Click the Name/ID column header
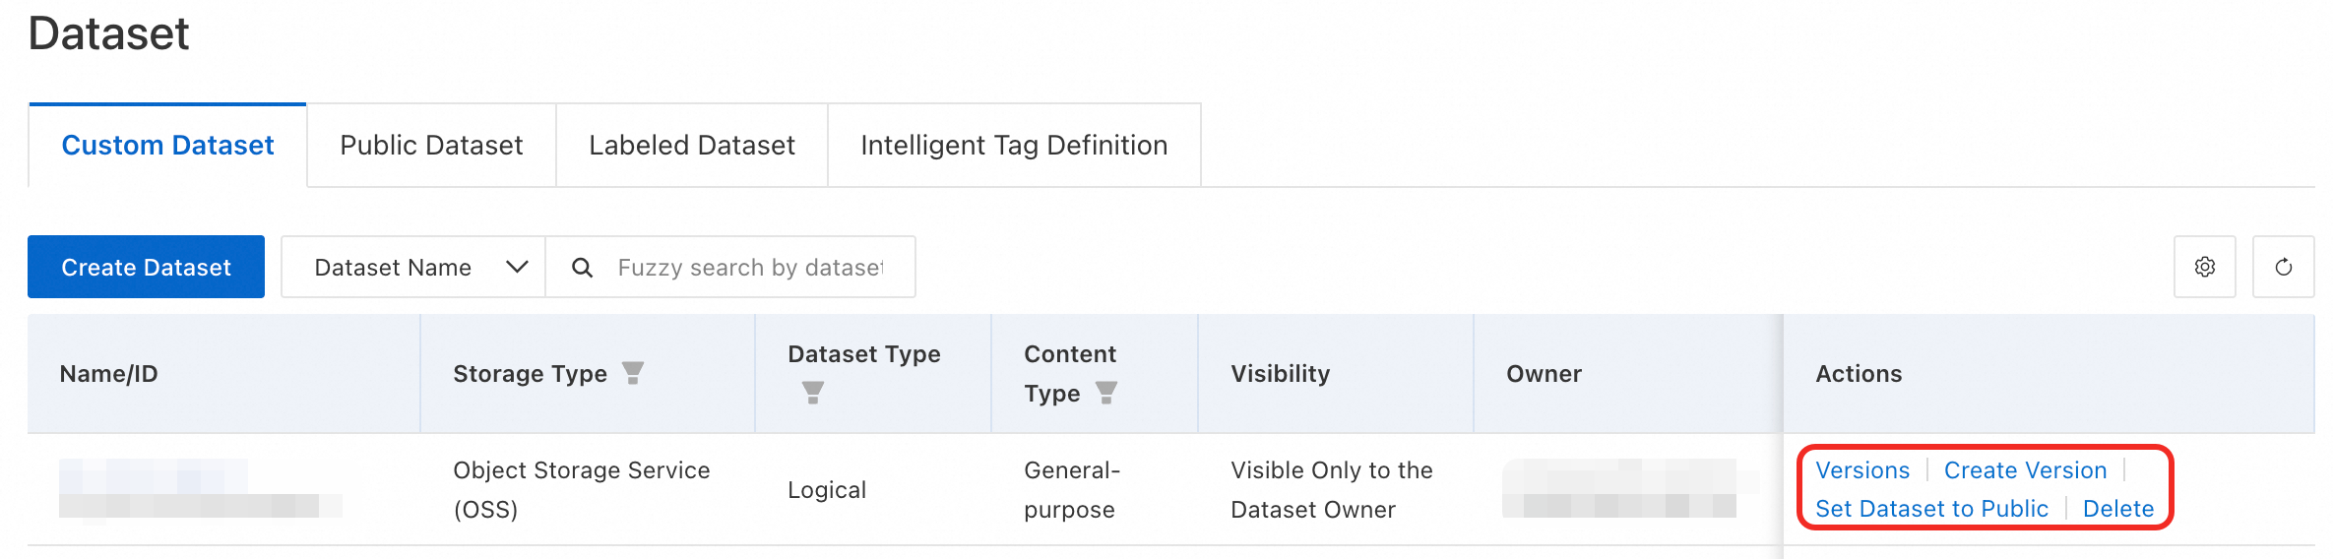 [x=108, y=374]
